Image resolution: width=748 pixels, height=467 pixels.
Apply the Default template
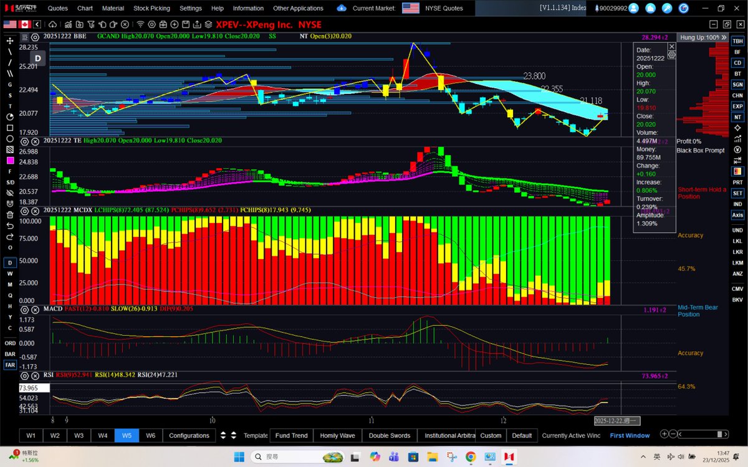point(522,435)
